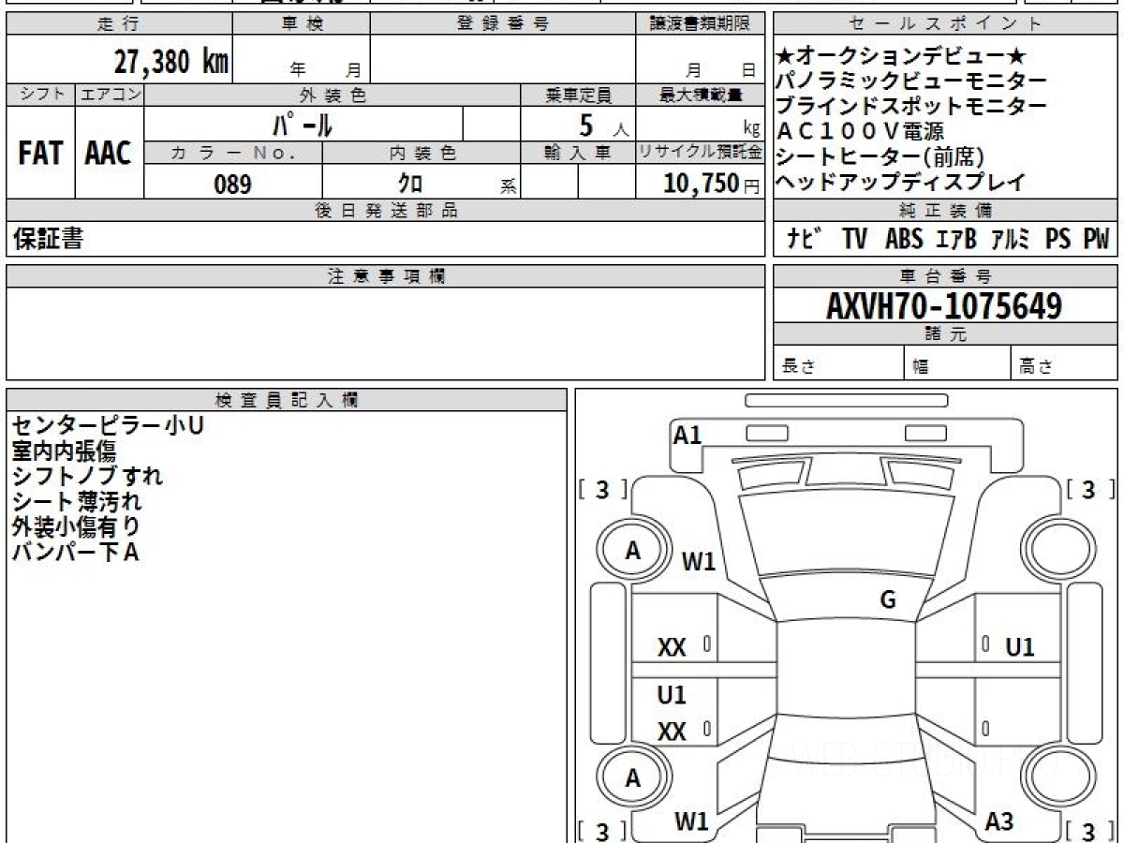Screen dimensions: 1124x843
Task: Select the AC100V電源 line
Action: (x=860, y=132)
